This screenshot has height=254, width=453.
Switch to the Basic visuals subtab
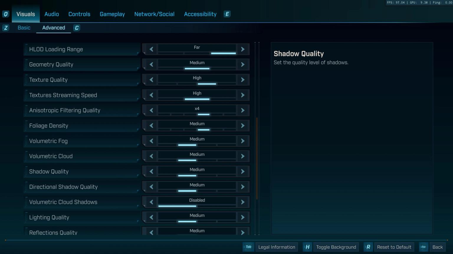[x=24, y=28]
